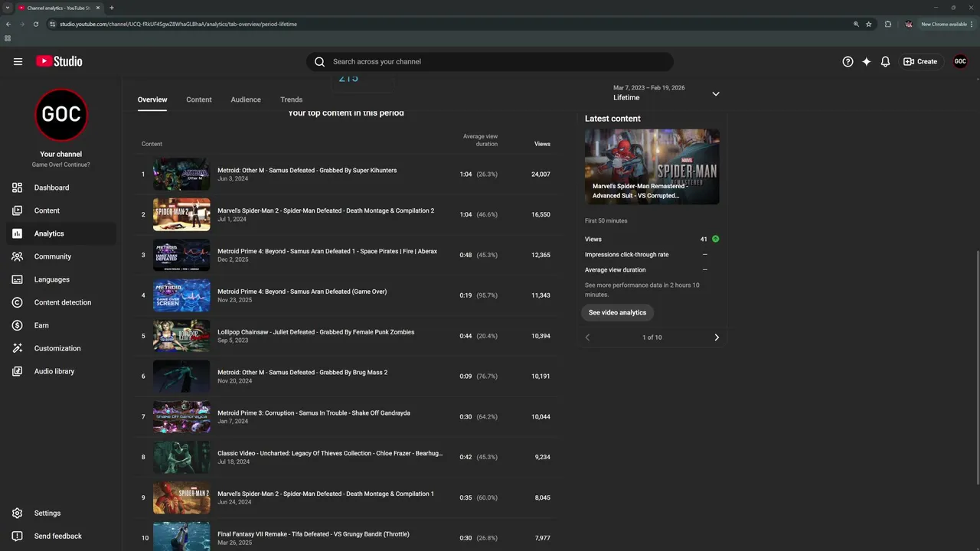This screenshot has height=551, width=980.
Task: Open Lollipop Chainsaw Juliet Defeated video
Action: point(315,332)
